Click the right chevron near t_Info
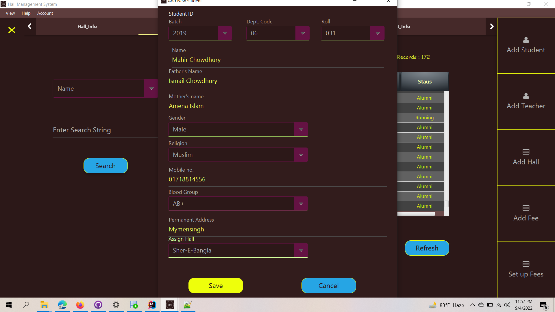 [492, 26]
